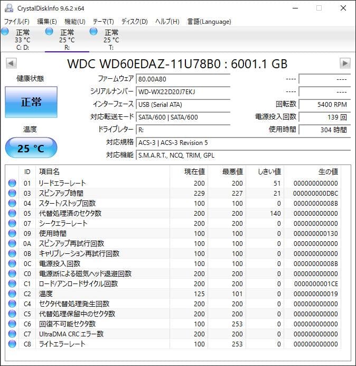Open the ディスク(D) menu
Image resolution: width=356 pixels, height=366 pixels.
tap(135, 22)
